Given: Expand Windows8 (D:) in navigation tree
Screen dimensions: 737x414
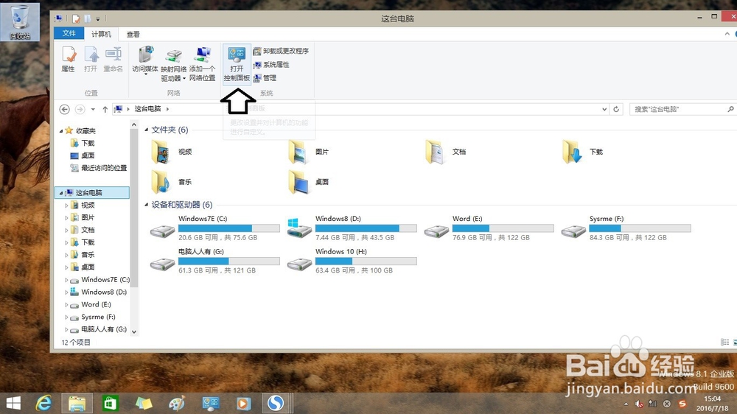Looking at the screenshot, I should tap(66, 292).
